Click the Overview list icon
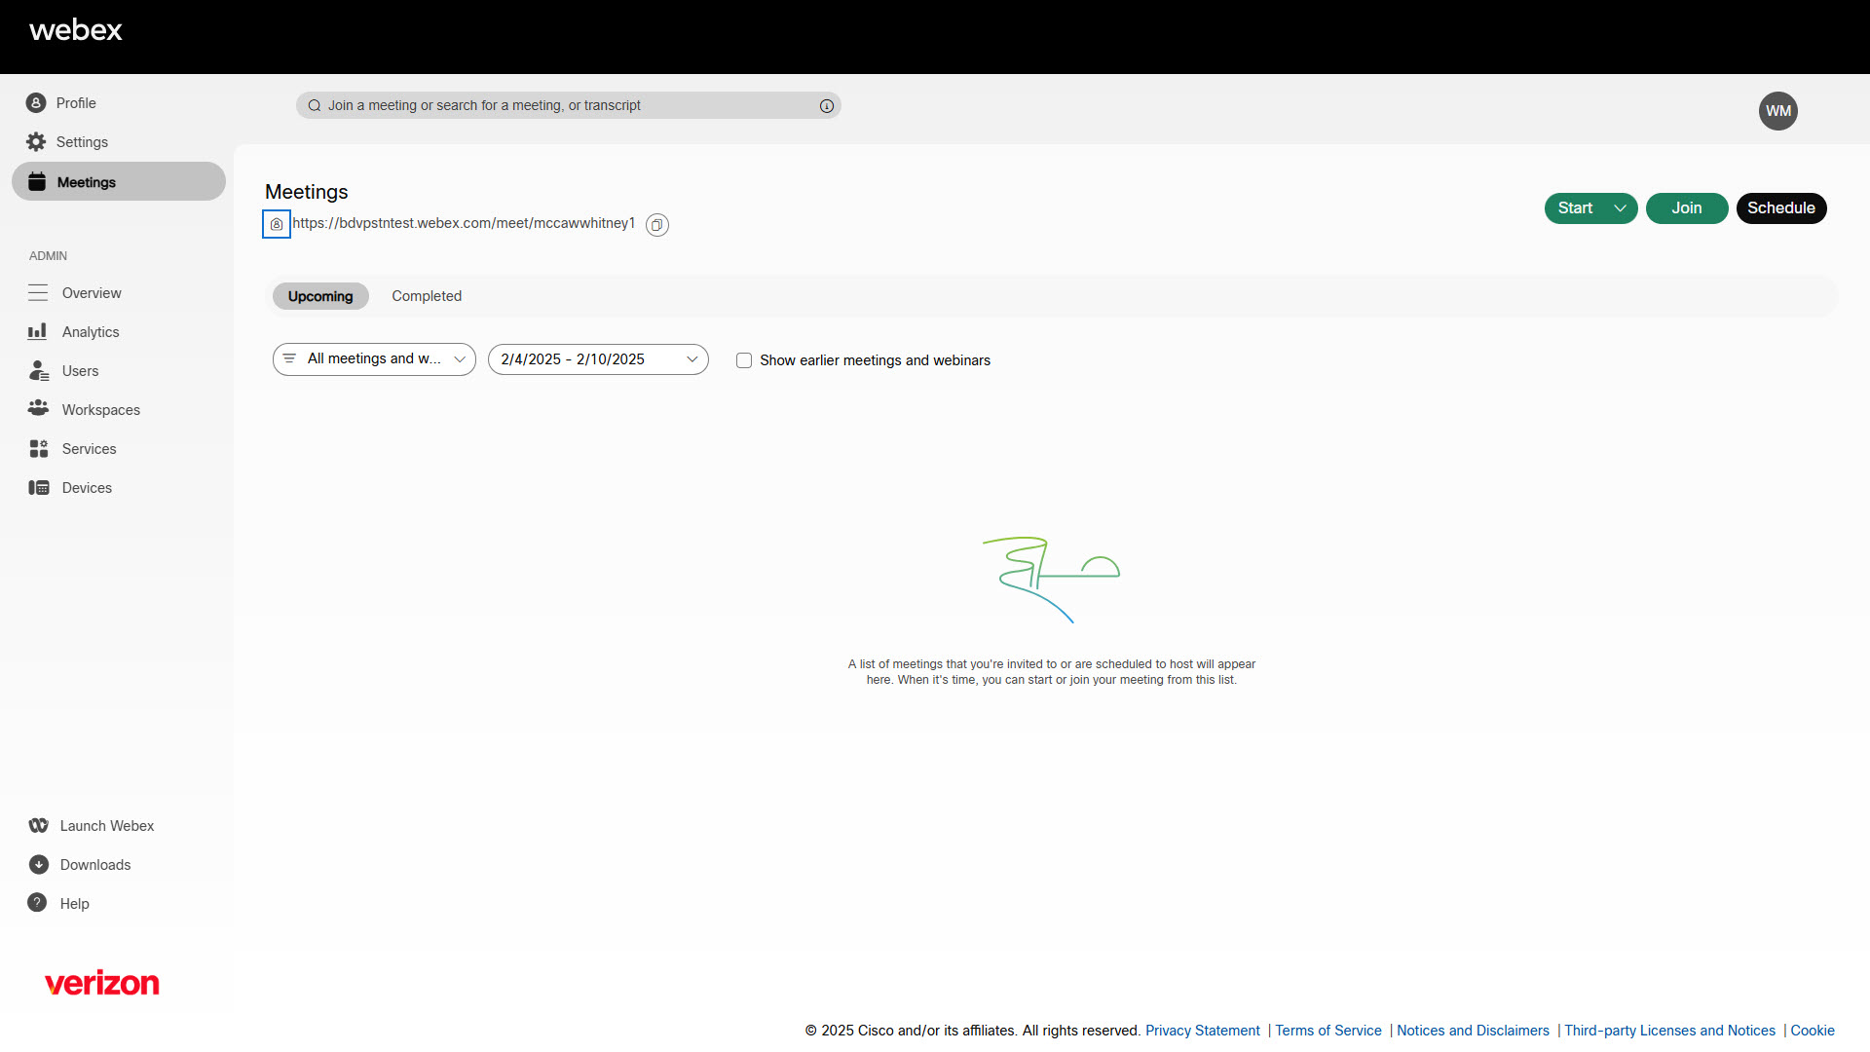Image resolution: width=1870 pixels, height=1052 pixels. click(x=38, y=293)
